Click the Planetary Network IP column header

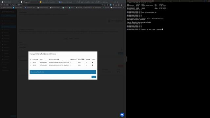pyautogui.click(x=54, y=60)
